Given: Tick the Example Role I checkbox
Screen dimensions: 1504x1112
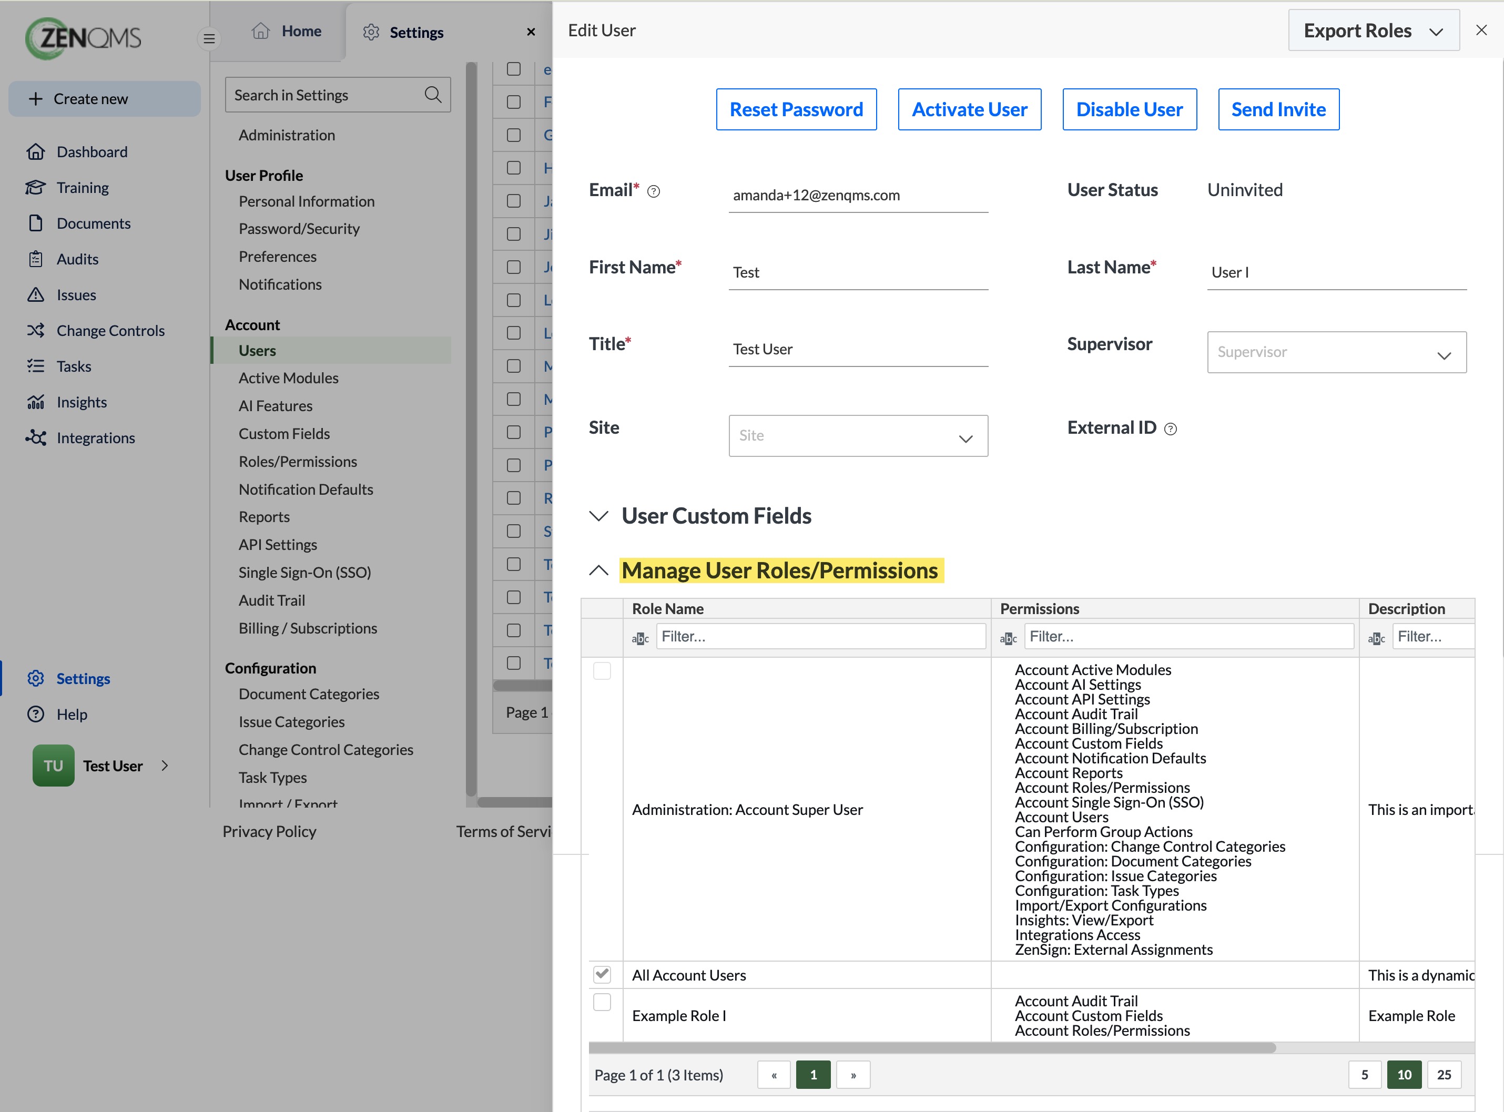Looking at the screenshot, I should [x=602, y=1002].
